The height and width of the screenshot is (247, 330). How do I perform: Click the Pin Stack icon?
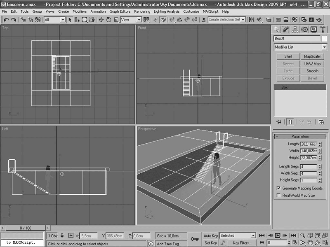[279, 122]
